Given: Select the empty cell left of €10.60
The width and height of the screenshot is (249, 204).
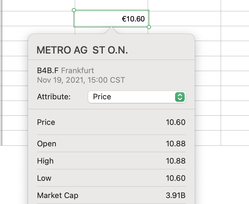Looking at the screenshot, I should (38, 19).
